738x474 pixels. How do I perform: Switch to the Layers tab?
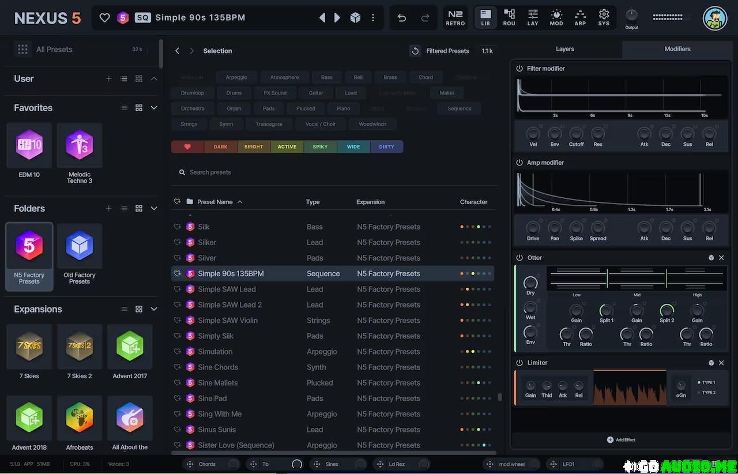[x=565, y=49]
